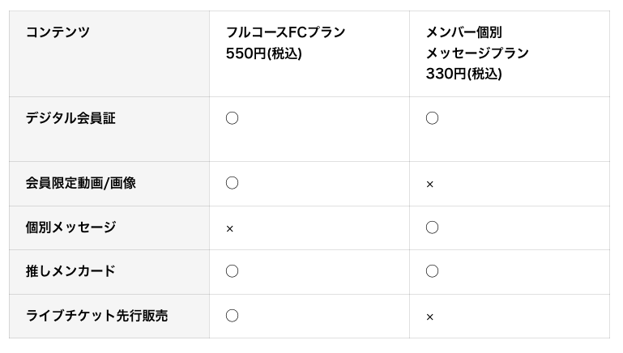Click the 330円(税込) price text
The height and width of the screenshot is (353, 623).
464,74
